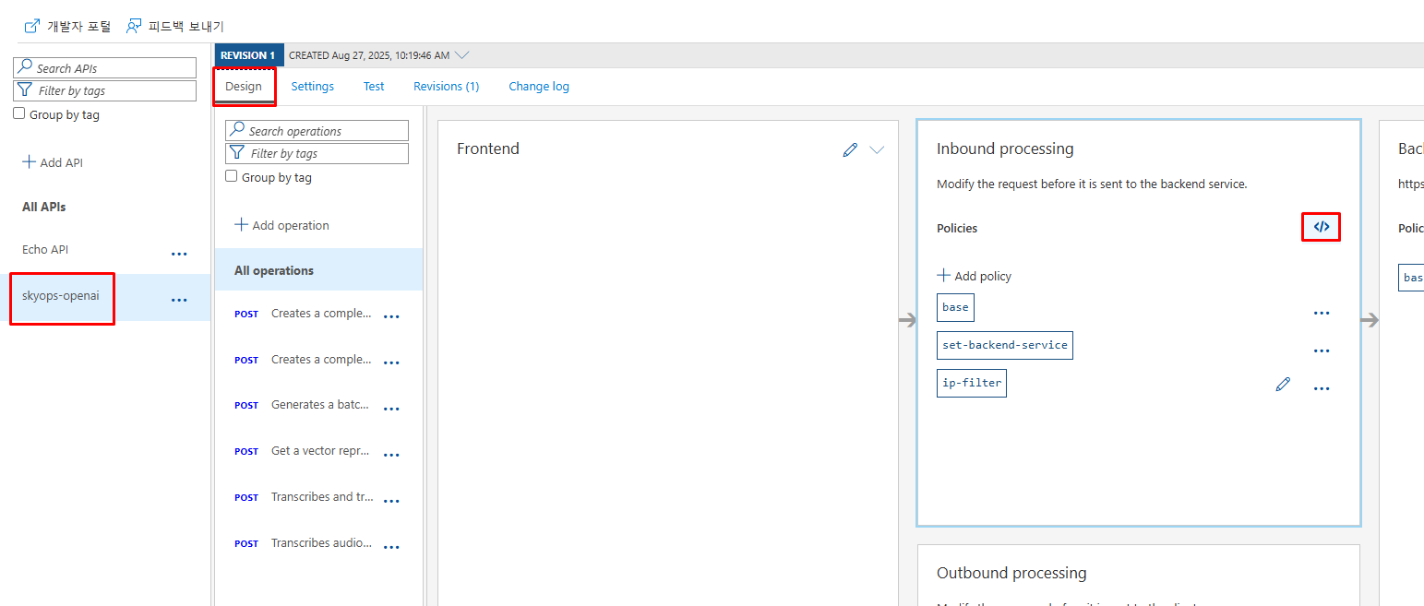Switch to the Change log tab
Viewport: 1424px width, 606px height.
[x=538, y=86]
